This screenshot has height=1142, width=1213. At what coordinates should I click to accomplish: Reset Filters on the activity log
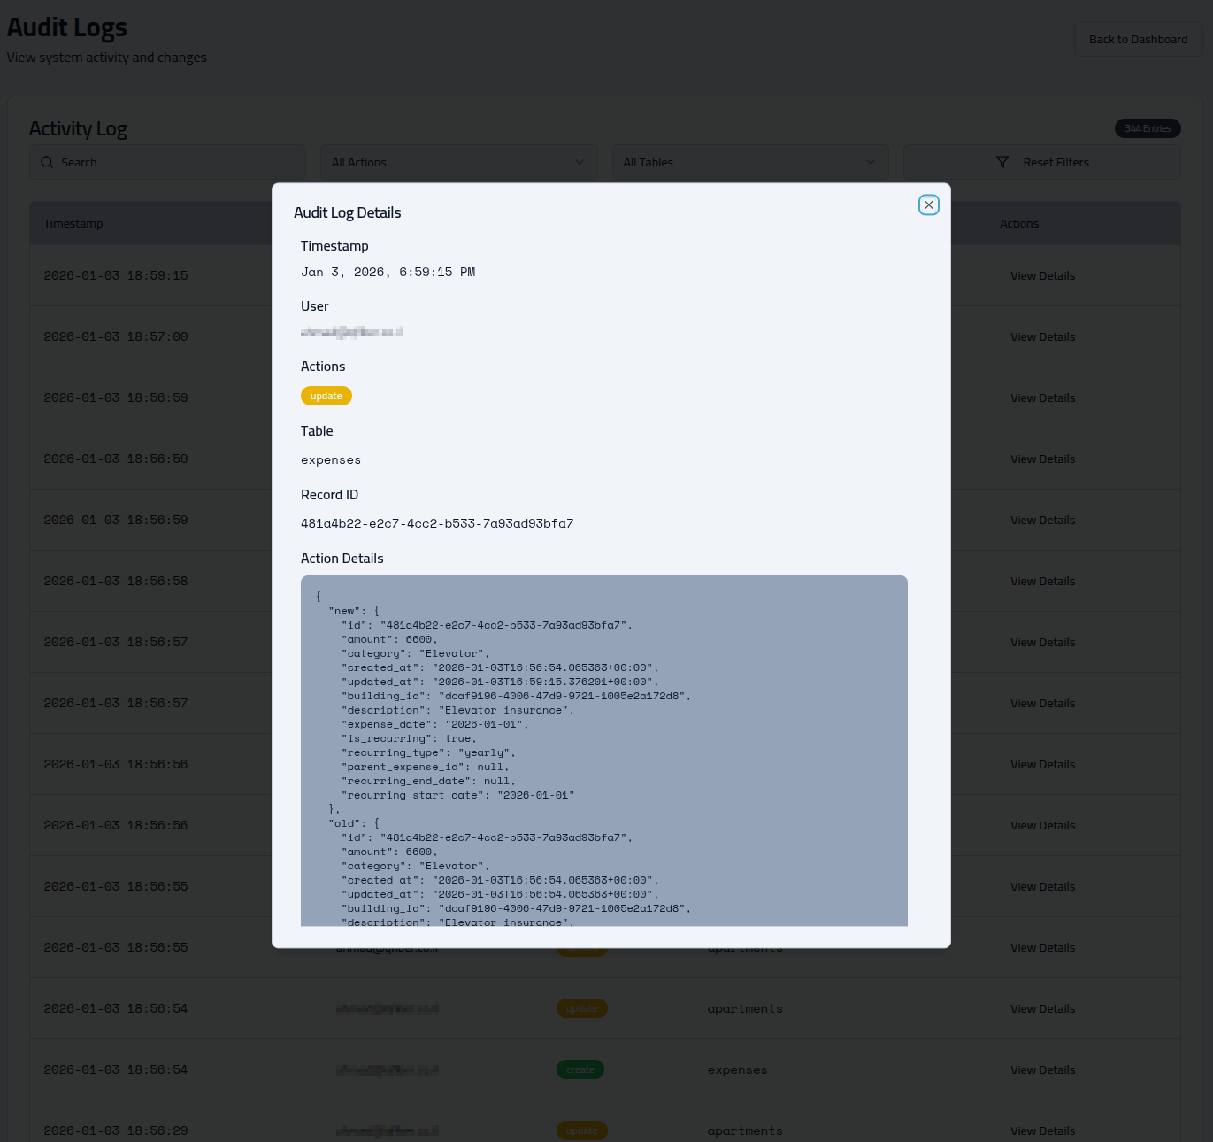click(1055, 163)
